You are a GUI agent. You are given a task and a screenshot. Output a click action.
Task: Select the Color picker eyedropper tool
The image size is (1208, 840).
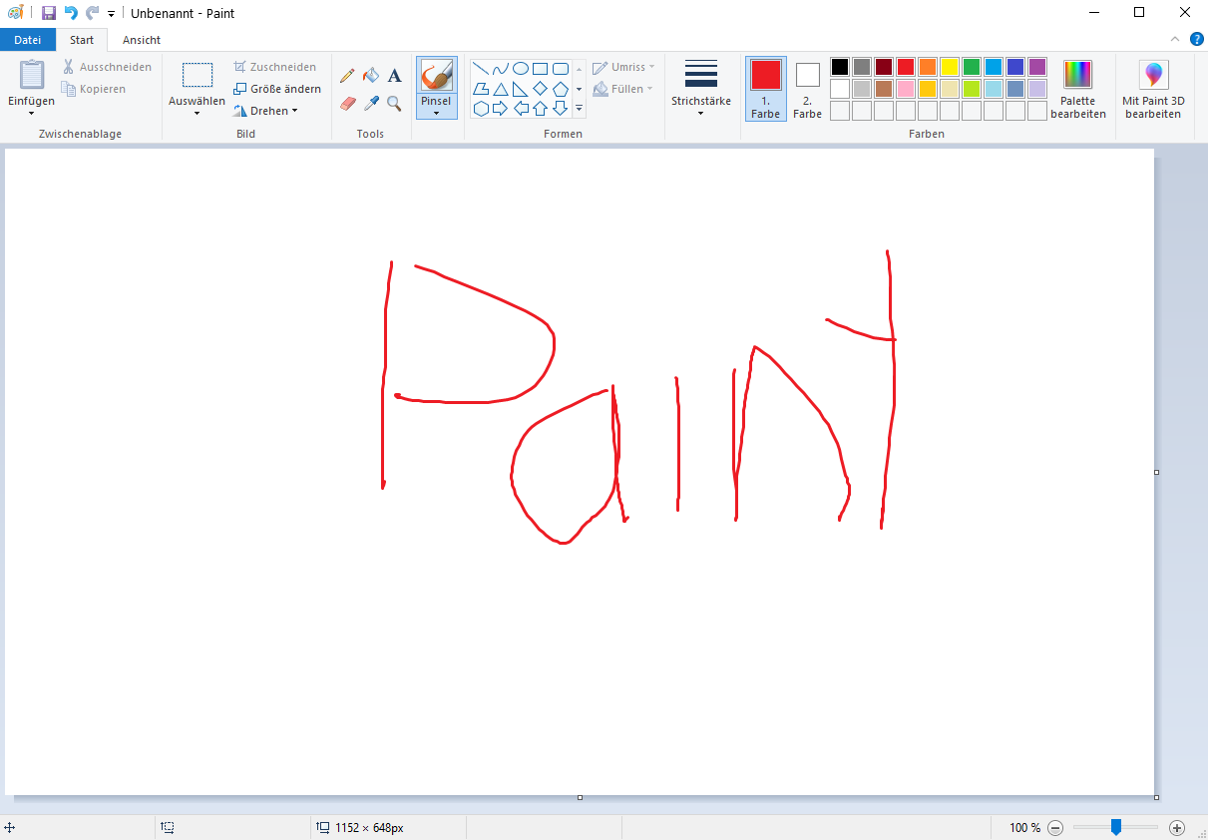click(371, 103)
